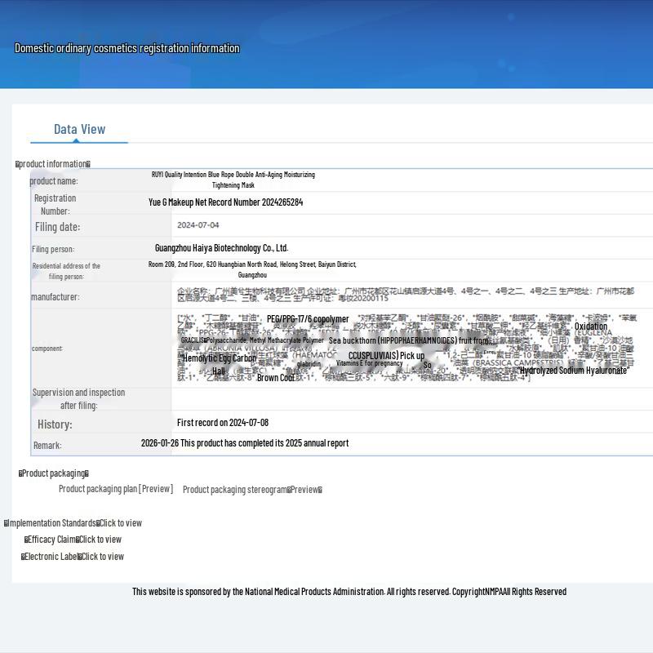Click the 'Sea buckthorn (HIPPOPHAERHAMNOIDES)' component text
Image resolution: width=653 pixels, height=653 pixels.
[x=408, y=340]
